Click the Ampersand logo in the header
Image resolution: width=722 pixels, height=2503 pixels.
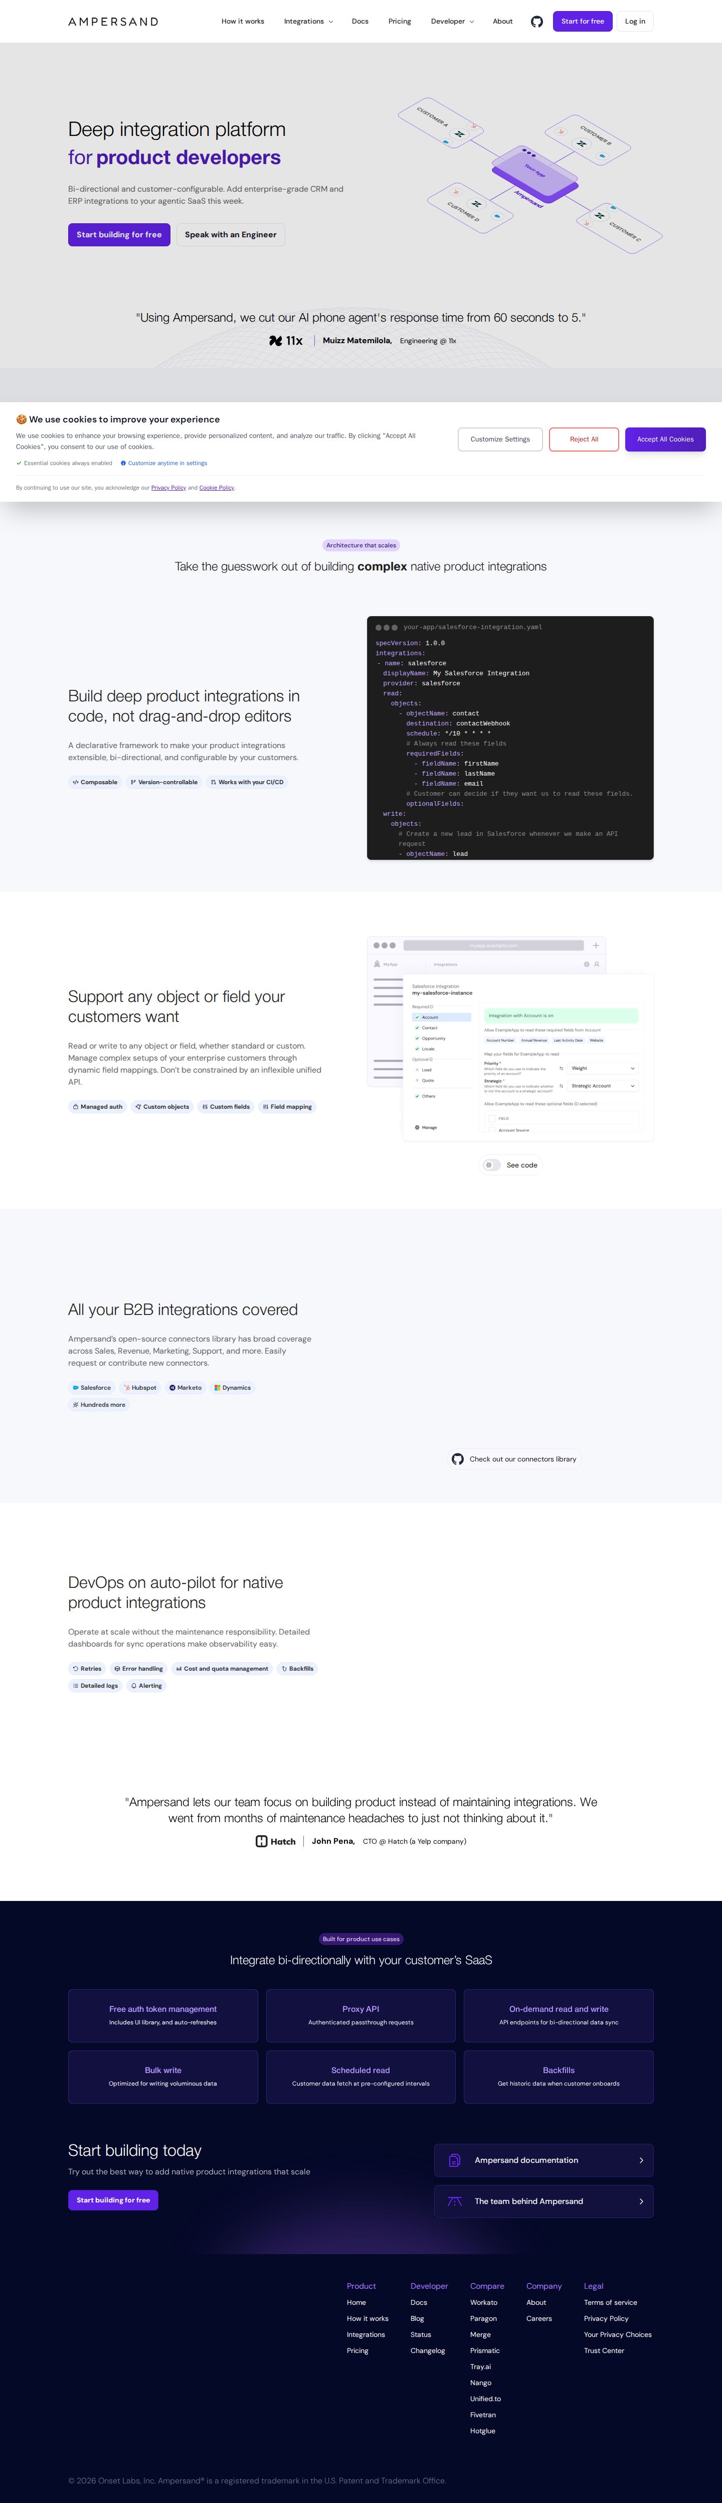(113, 22)
